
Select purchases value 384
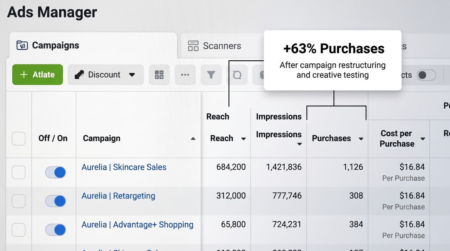point(356,224)
